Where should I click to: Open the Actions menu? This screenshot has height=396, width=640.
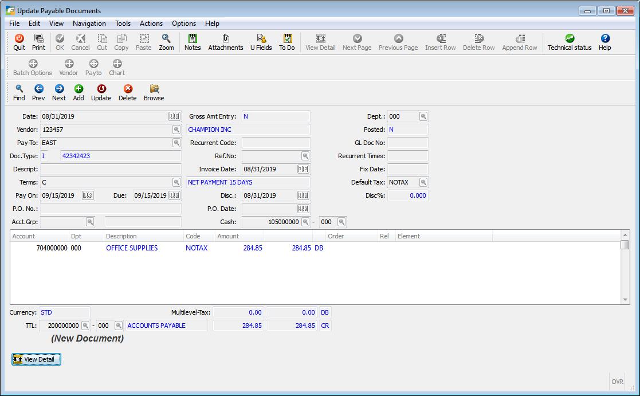point(151,23)
